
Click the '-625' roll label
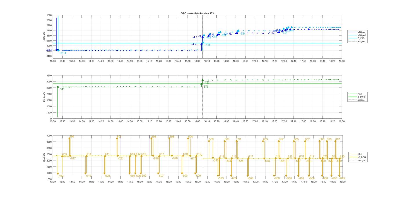click(240, 161)
